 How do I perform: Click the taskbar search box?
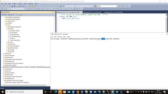tap(24, 92)
